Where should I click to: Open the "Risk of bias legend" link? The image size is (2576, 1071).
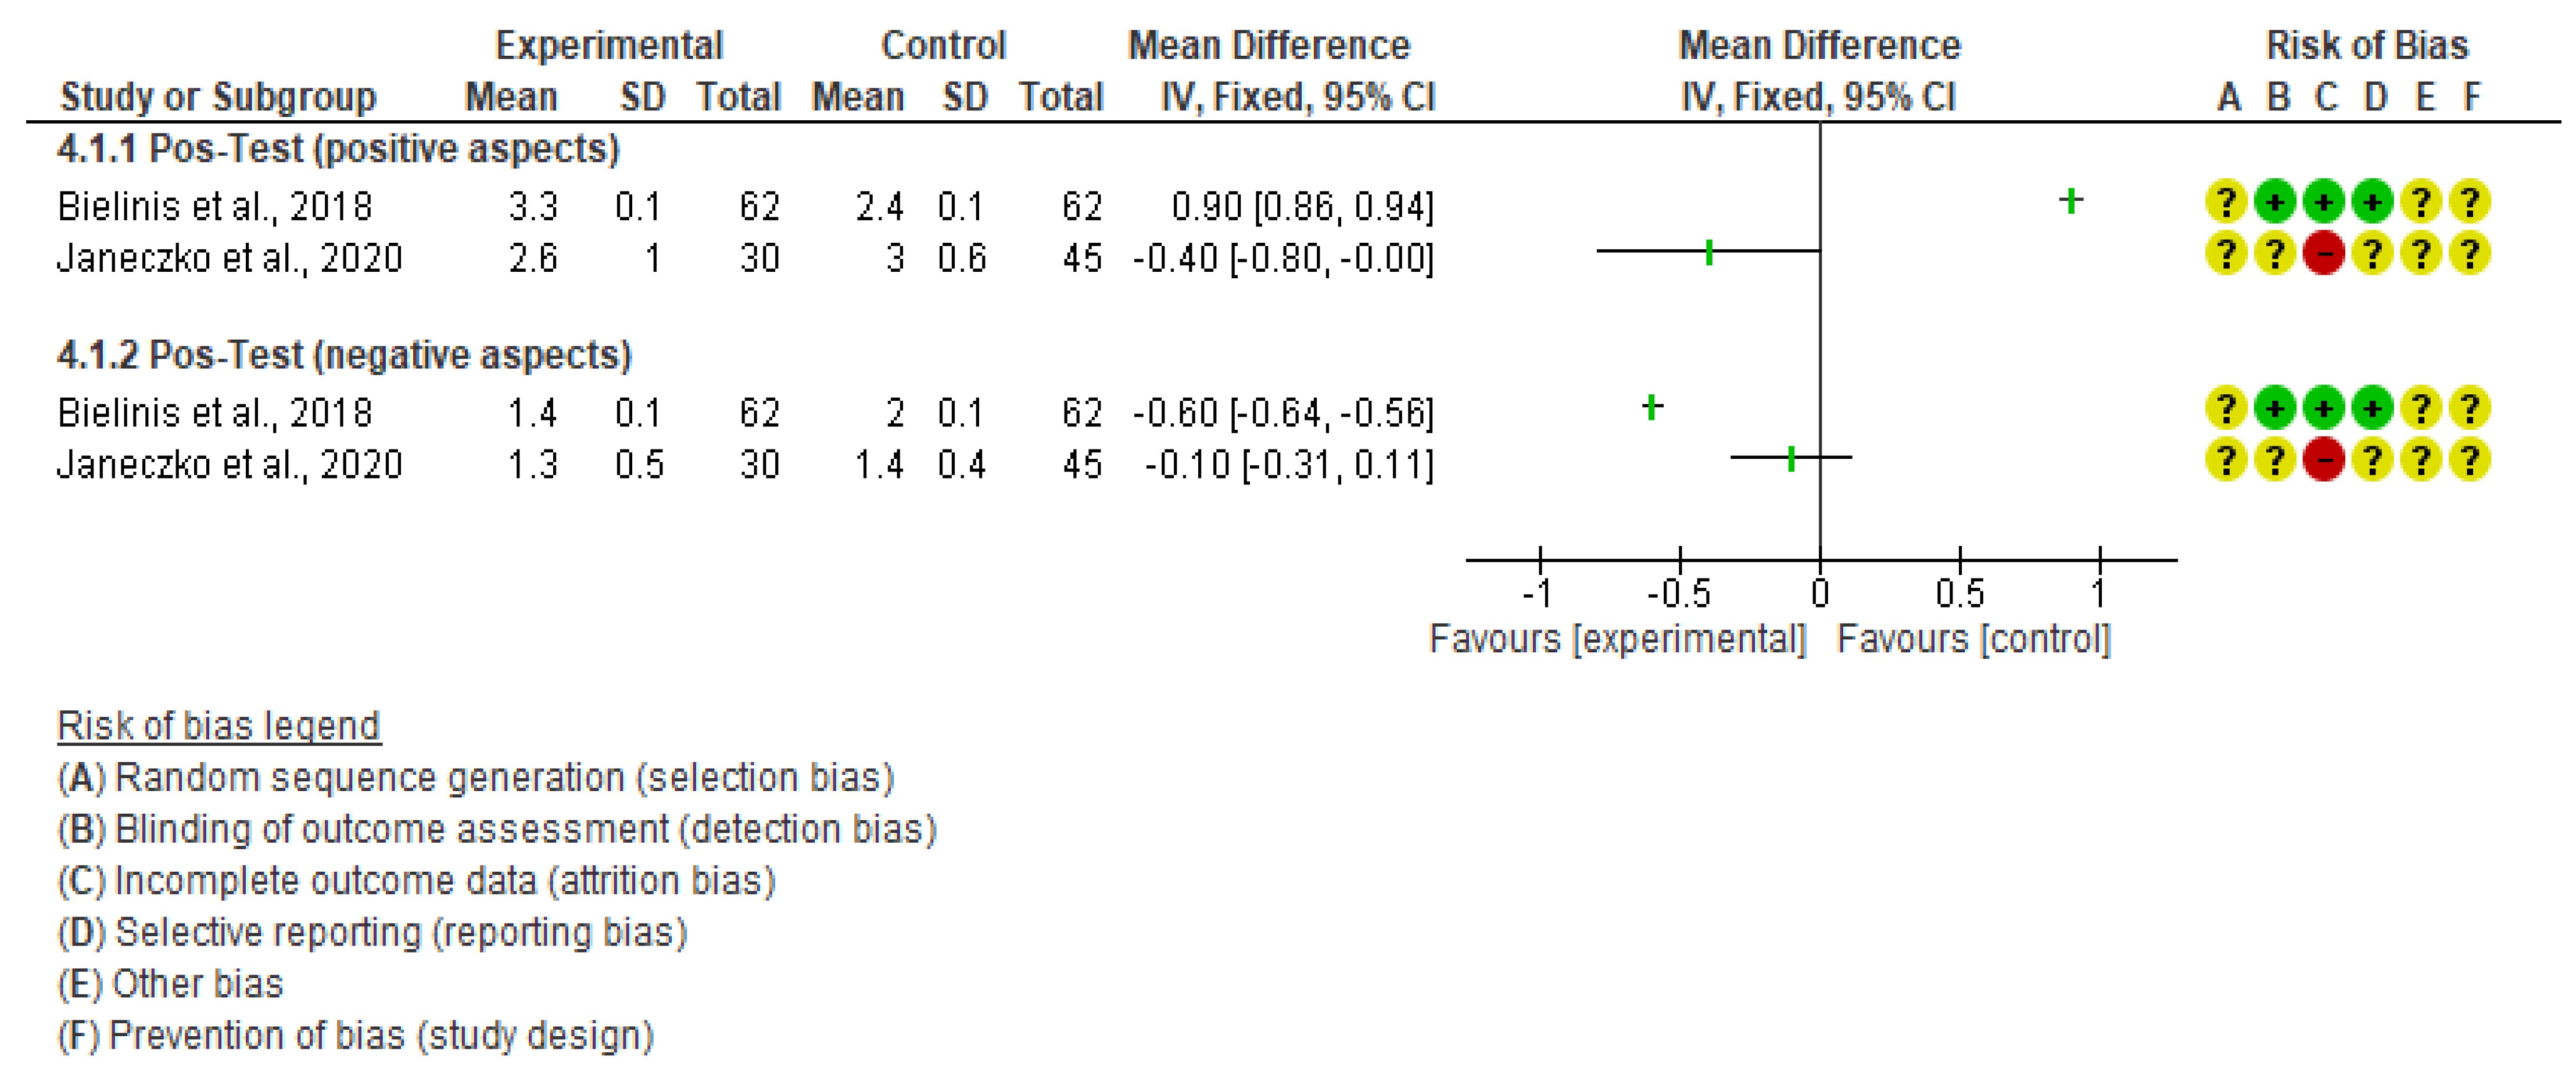point(219,725)
